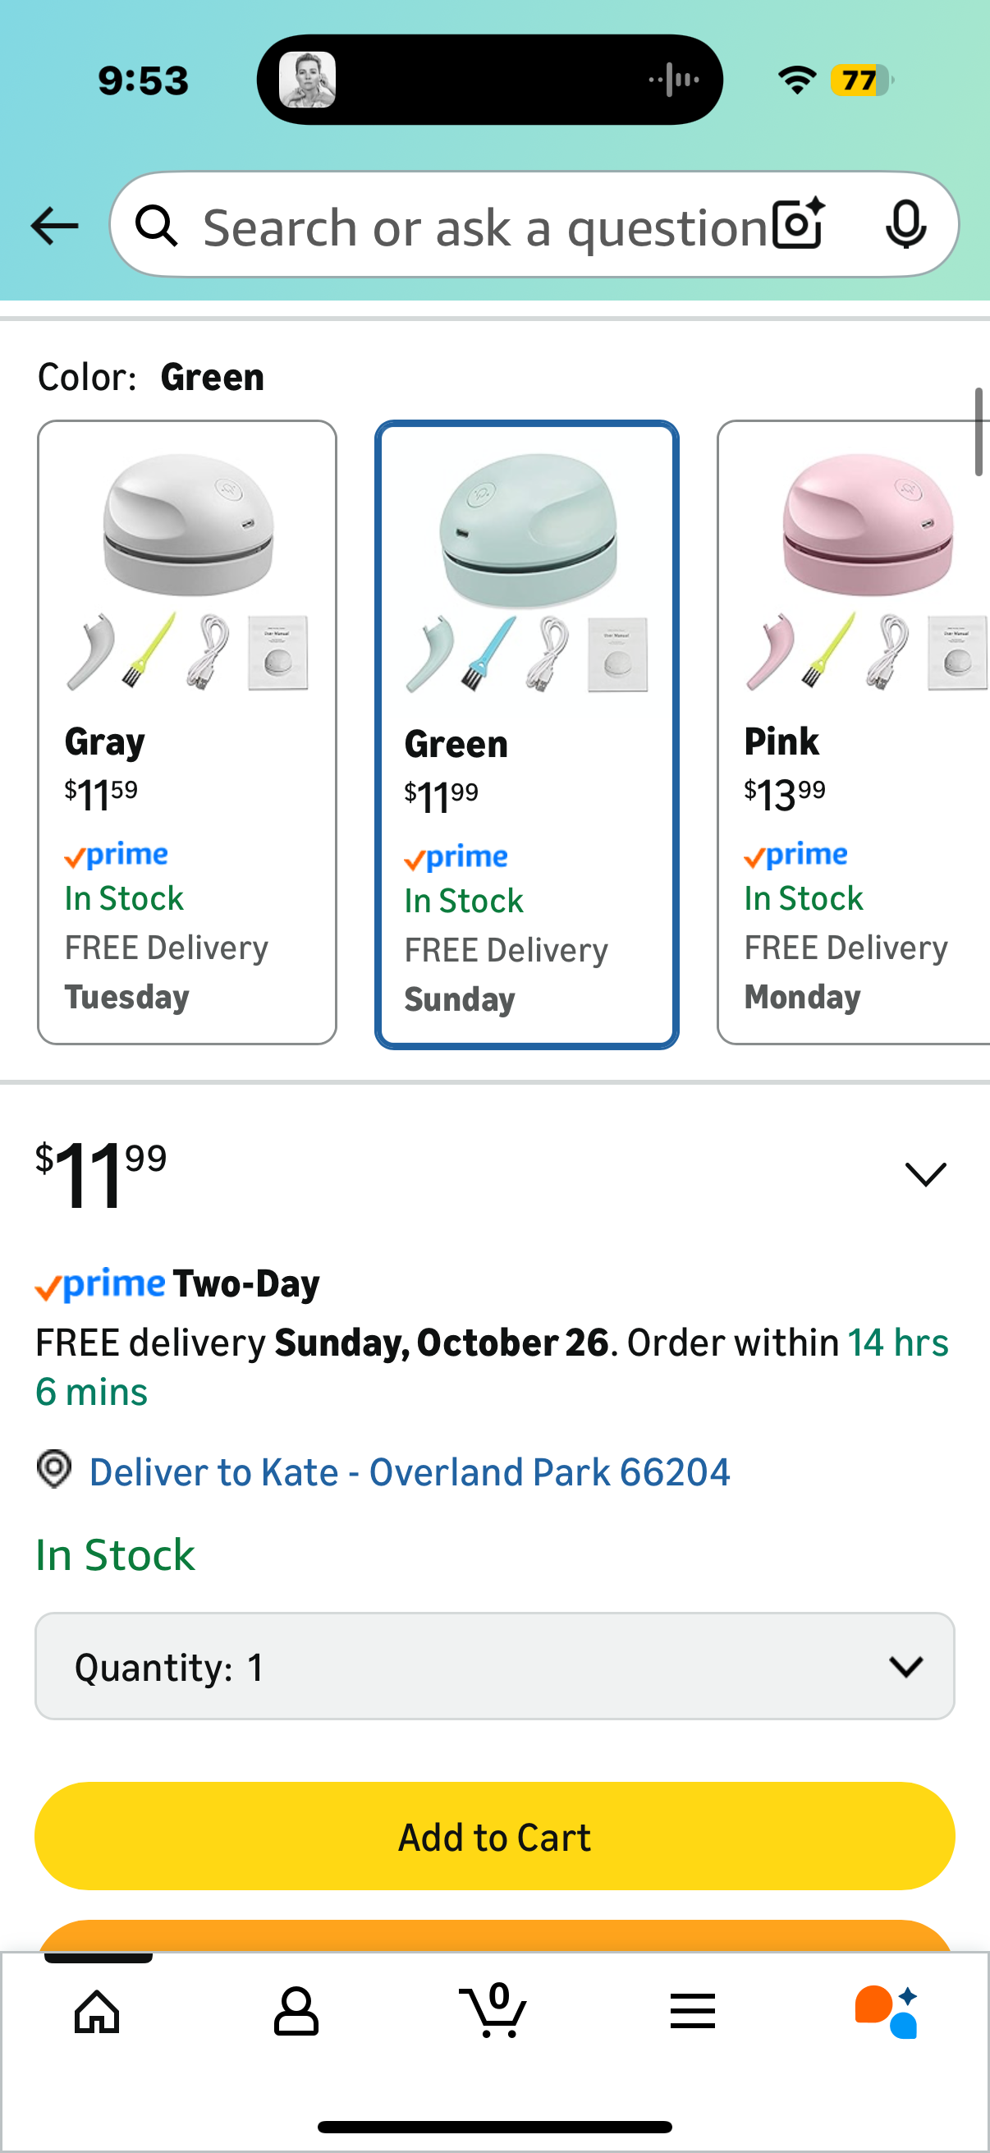This screenshot has height=2153, width=990.
Task: Tap the magnifying glass search icon
Action: click(x=156, y=226)
